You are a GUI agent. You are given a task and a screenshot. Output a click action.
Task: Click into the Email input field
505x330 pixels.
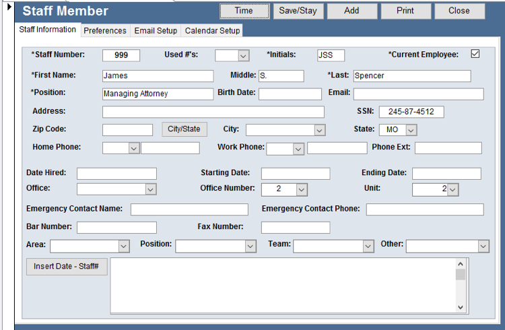[418, 94]
